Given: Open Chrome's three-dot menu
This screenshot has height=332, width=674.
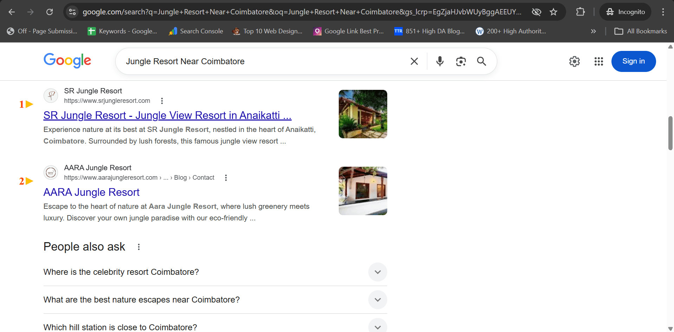Looking at the screenshot, I should pos(663,12).
